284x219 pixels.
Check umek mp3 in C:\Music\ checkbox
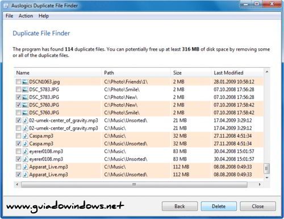(x=18, y=128)
